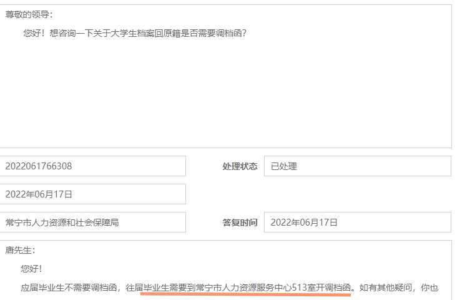Click the 应届毕业生不需要调档函 text
Screen dimensions: 457x300
(69, 287)
